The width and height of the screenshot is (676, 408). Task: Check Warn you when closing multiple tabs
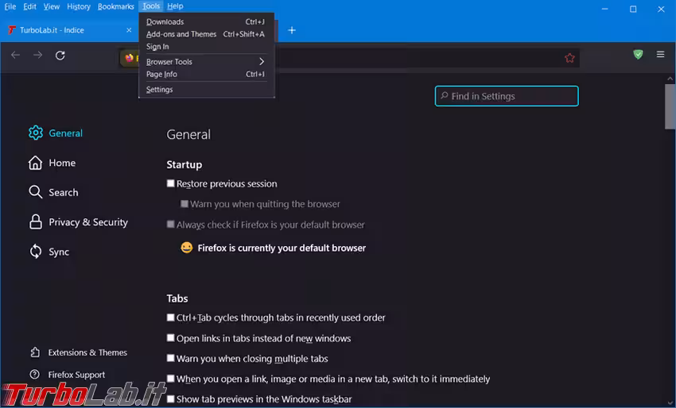pyautogui.click(x=170, y=359)
